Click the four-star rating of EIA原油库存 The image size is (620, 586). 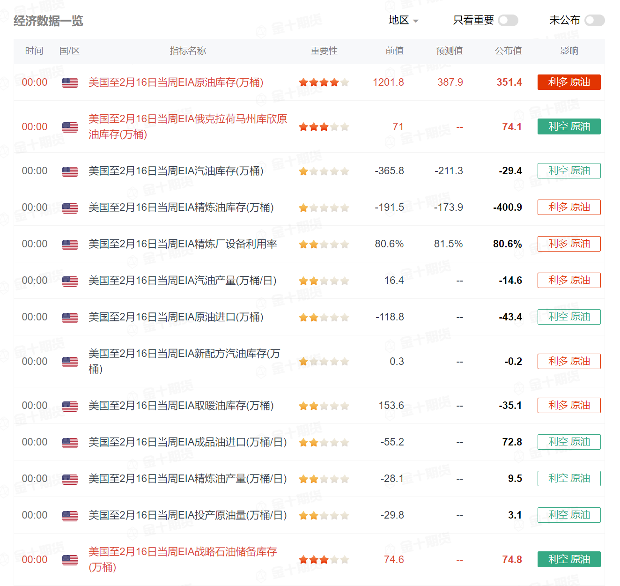point(324,82)
